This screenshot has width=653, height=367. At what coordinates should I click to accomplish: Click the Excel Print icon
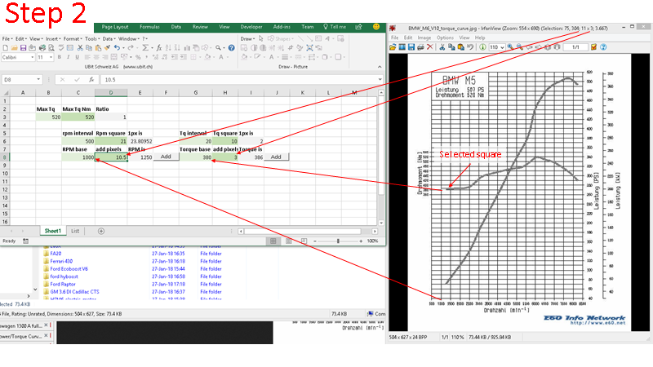tap(42, 48)
